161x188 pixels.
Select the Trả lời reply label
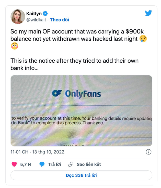tap(54, 164)
